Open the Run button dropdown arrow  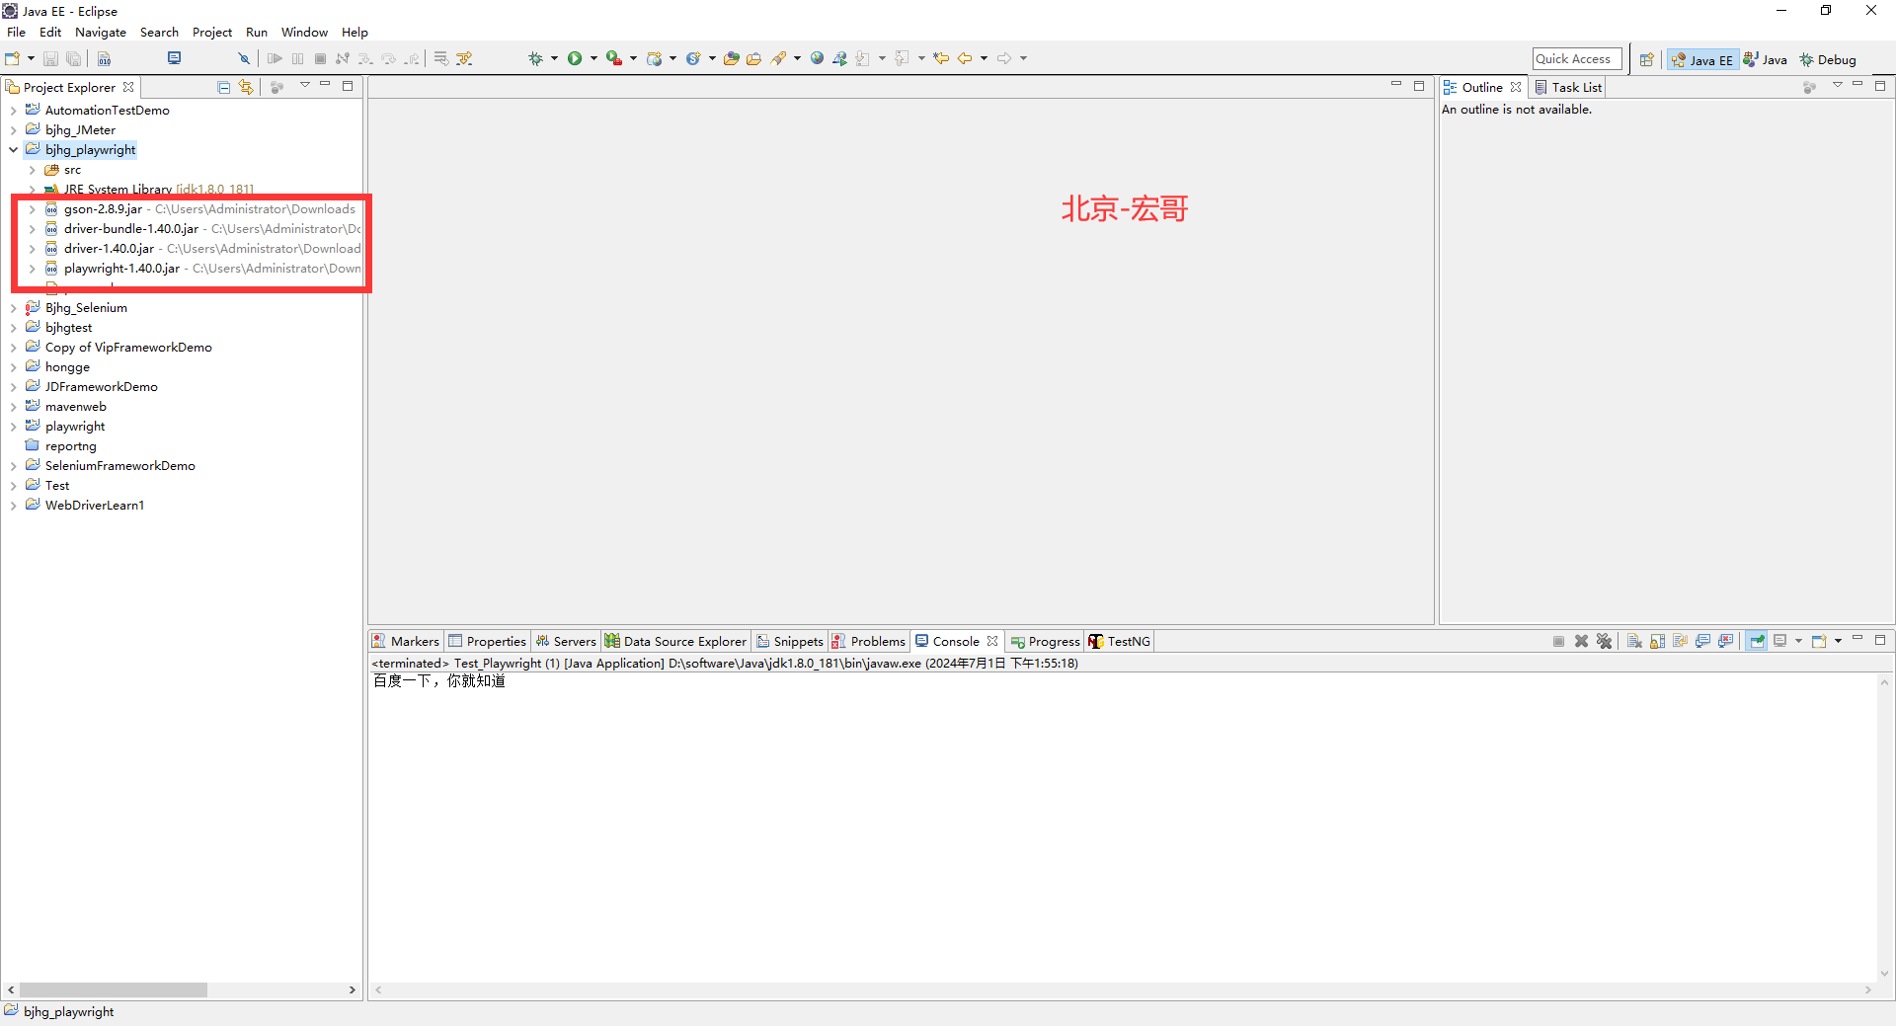[x=593, y=59]
